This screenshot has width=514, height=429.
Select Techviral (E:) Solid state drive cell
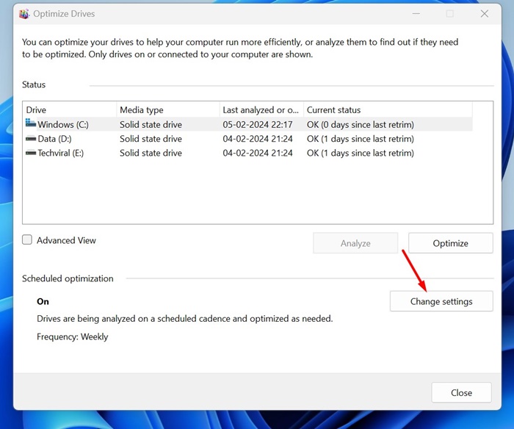pyautogui.click(x=151, y=153)
